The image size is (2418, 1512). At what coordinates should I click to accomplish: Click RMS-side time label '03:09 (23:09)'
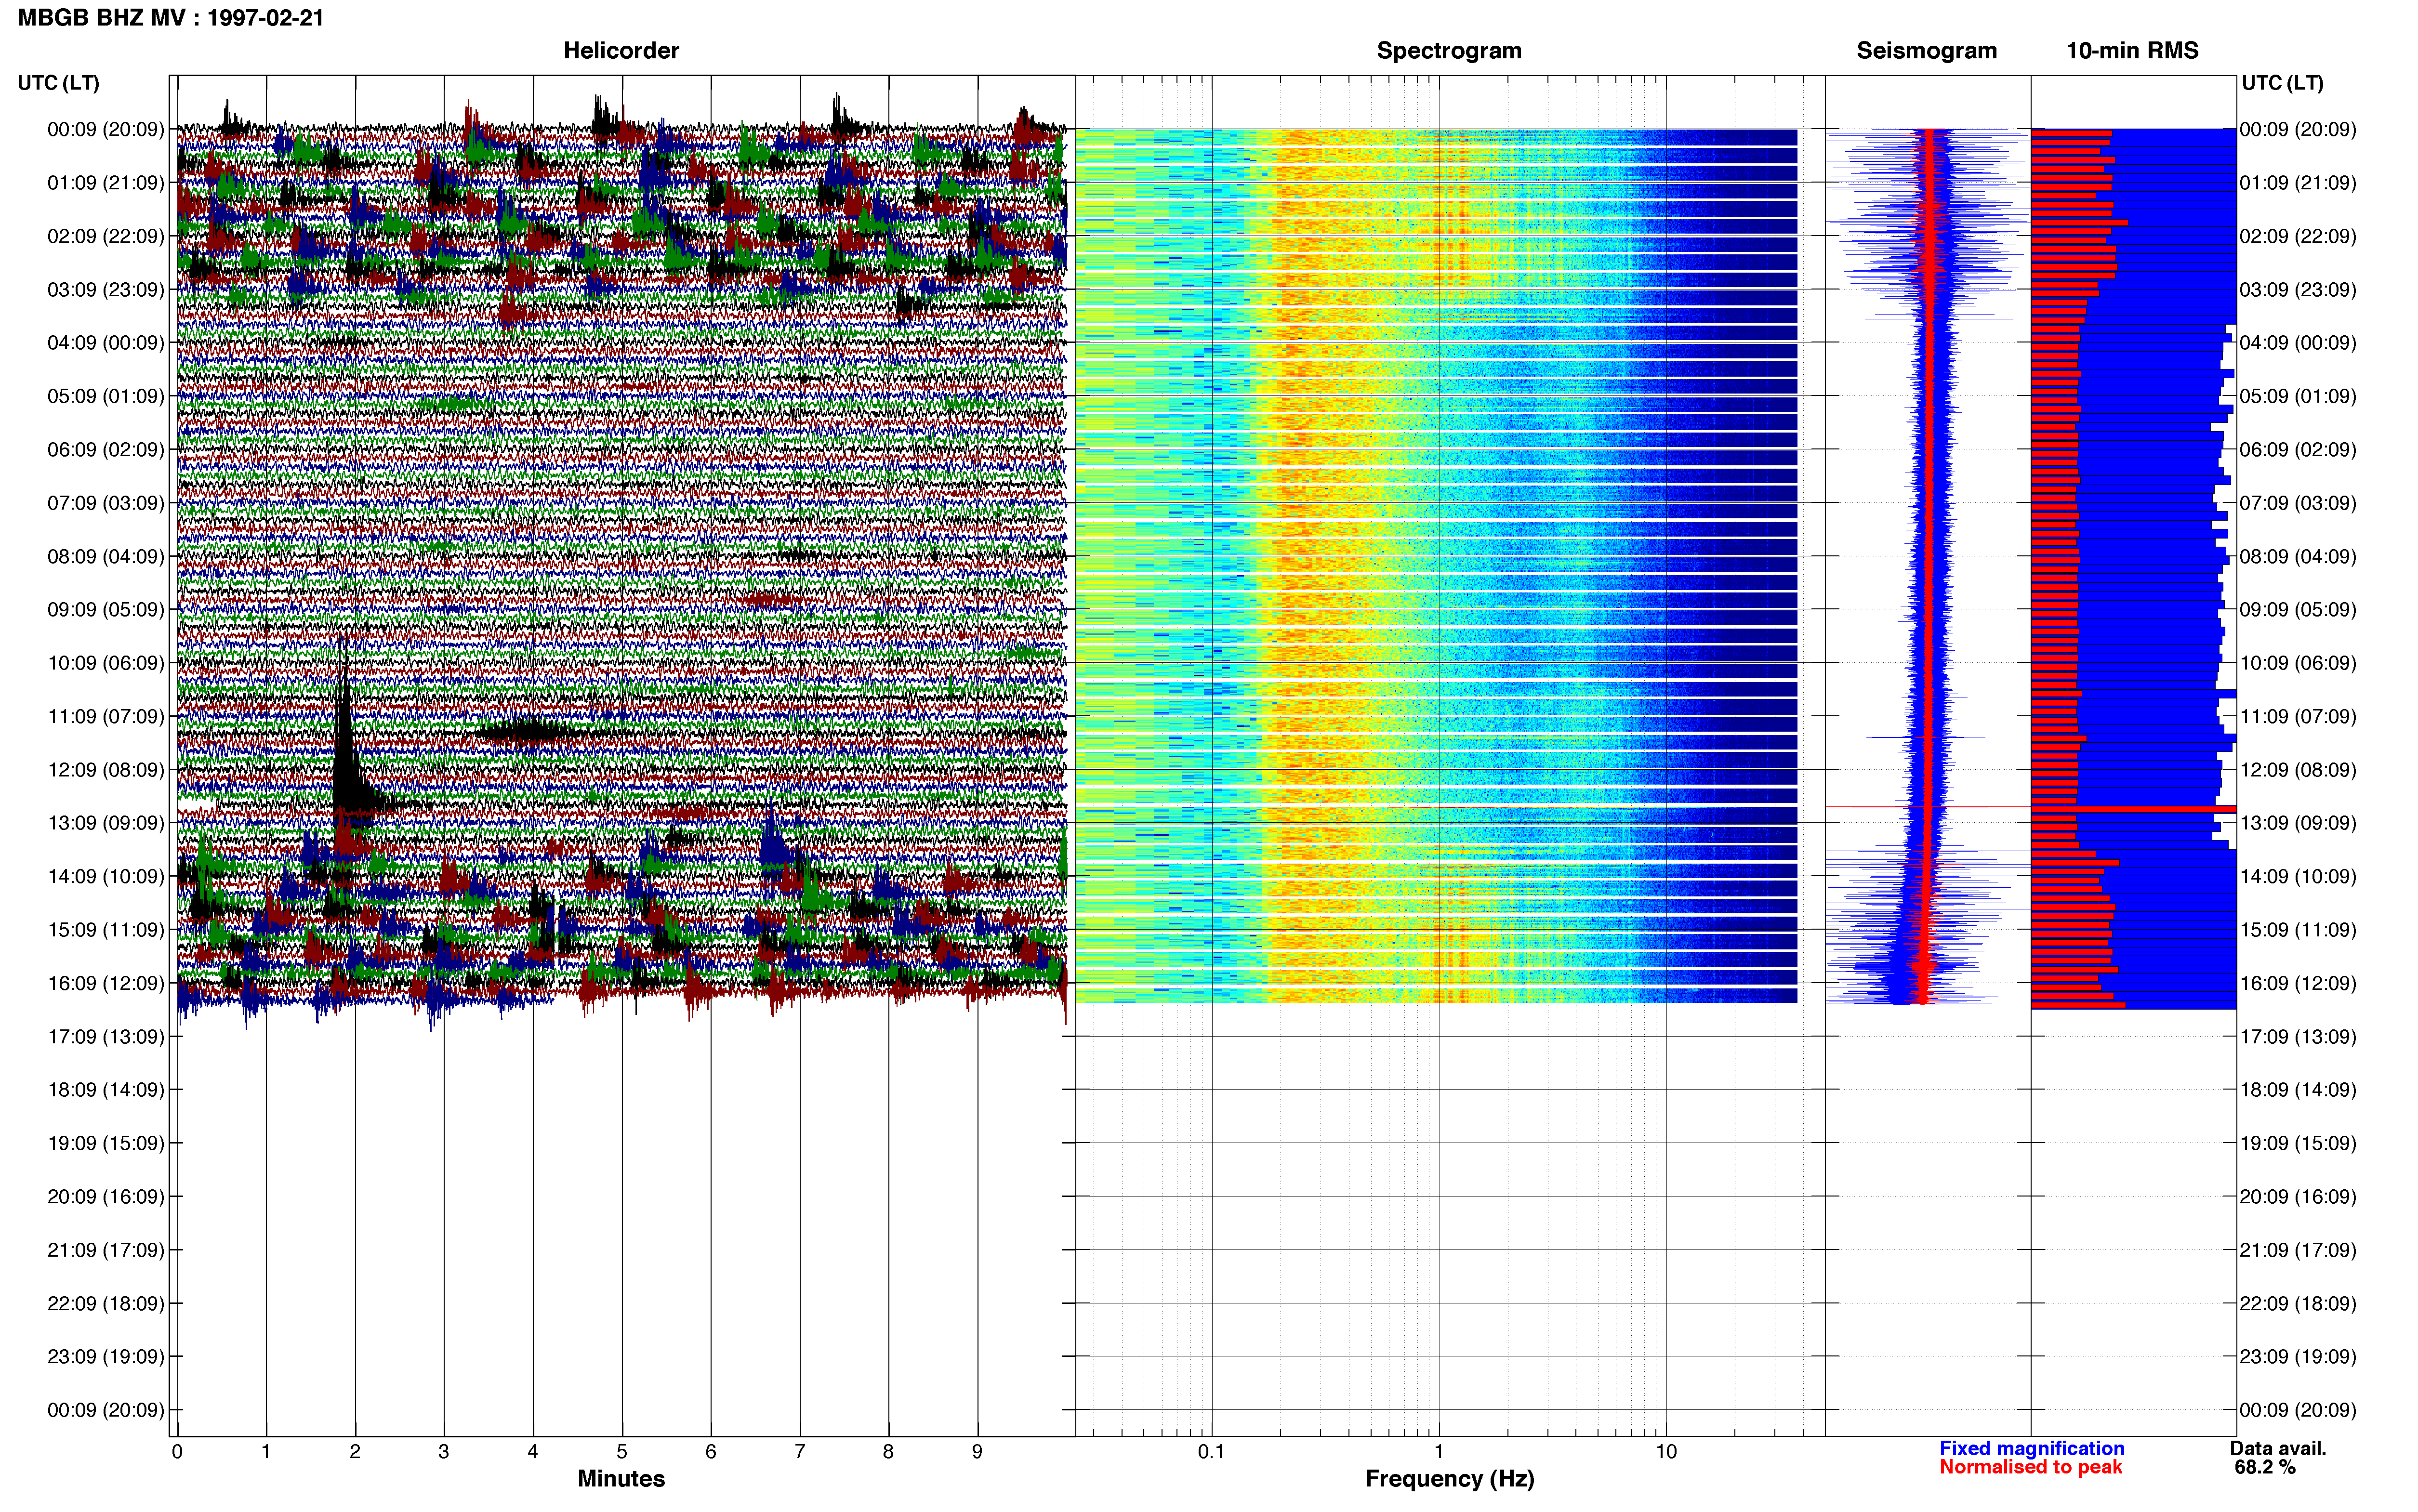(x=2298, y=290)
